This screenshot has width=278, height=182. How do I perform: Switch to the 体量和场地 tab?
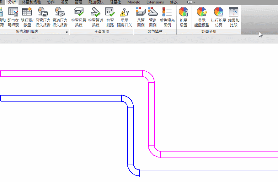pyautogui.click(x=31, y=2)
